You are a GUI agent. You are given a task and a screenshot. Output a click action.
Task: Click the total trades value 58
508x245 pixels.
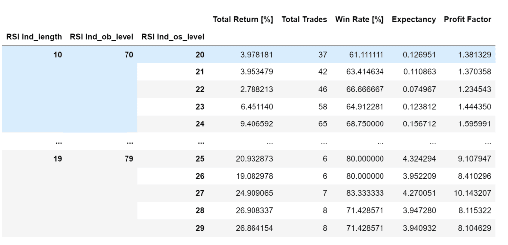pos(323,107)
